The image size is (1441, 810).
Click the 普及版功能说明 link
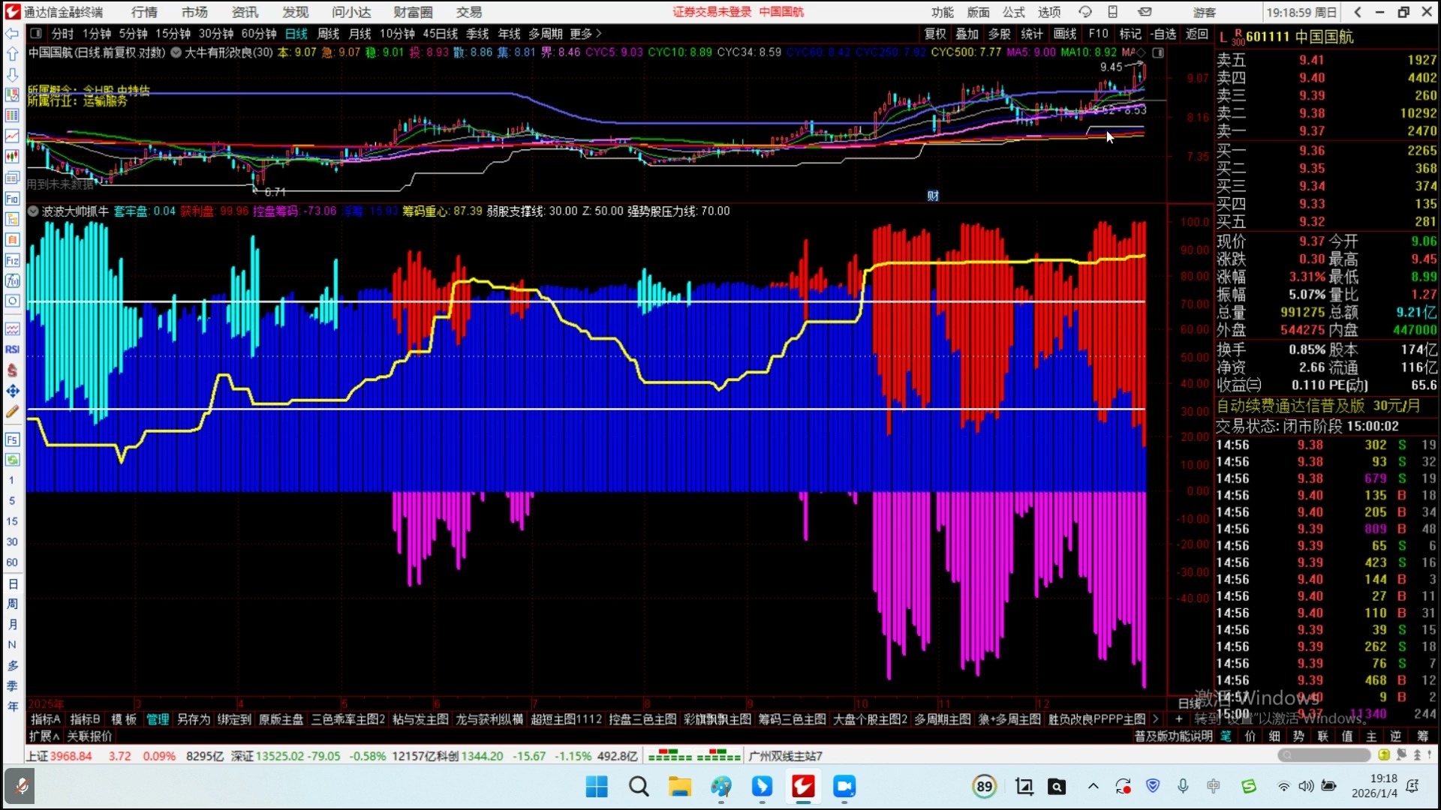tap(1172, 736)
